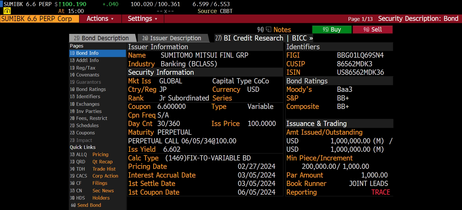Click the Day Cnt value 30/360
This screenshot has width=462, height=210.
click(169, 124)
